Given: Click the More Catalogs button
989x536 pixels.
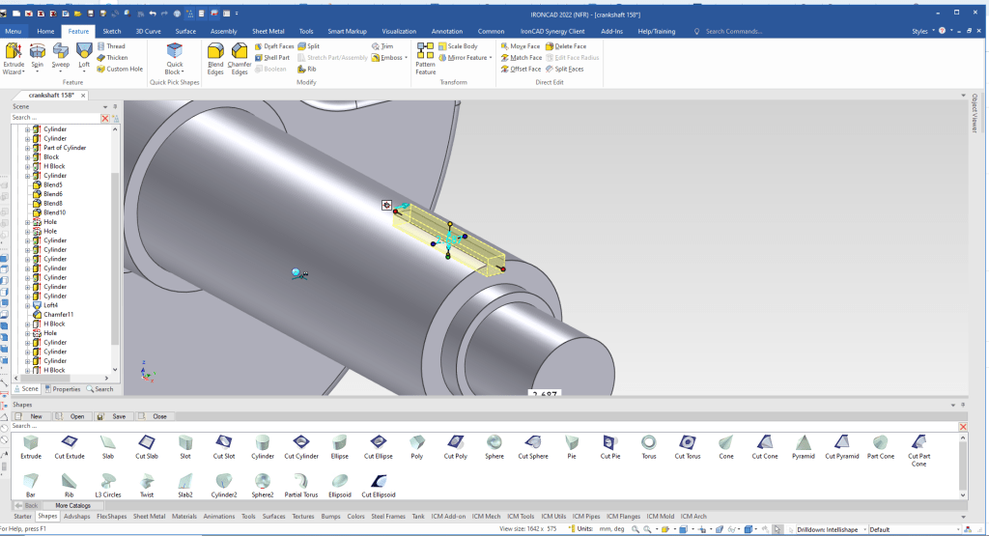Looking at the screenshot, I should pos(72,505).
